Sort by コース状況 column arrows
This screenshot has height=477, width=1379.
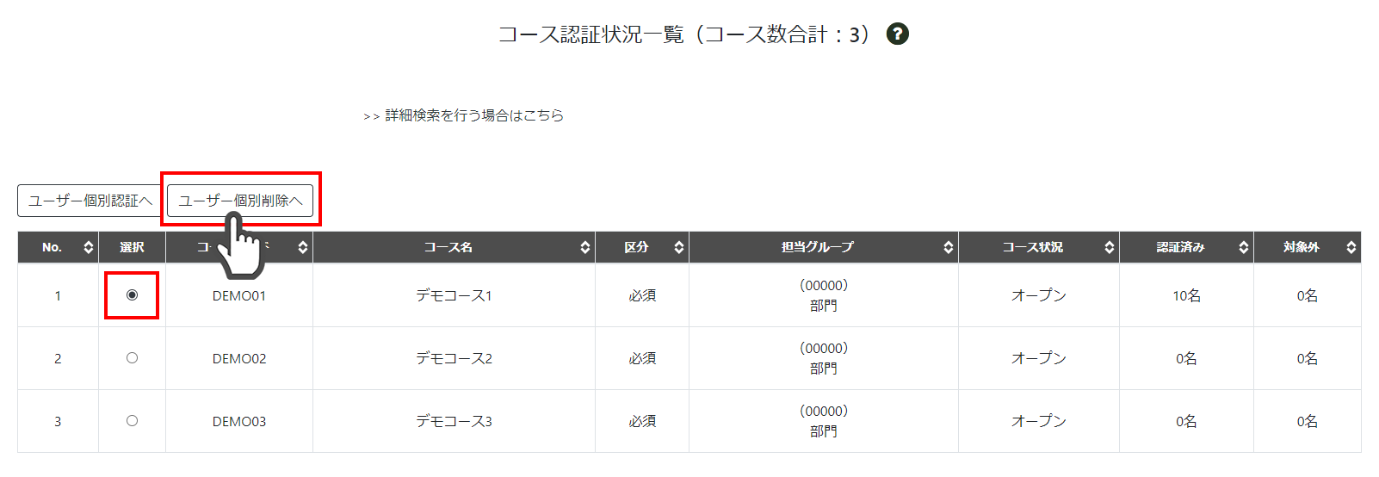1110,247
